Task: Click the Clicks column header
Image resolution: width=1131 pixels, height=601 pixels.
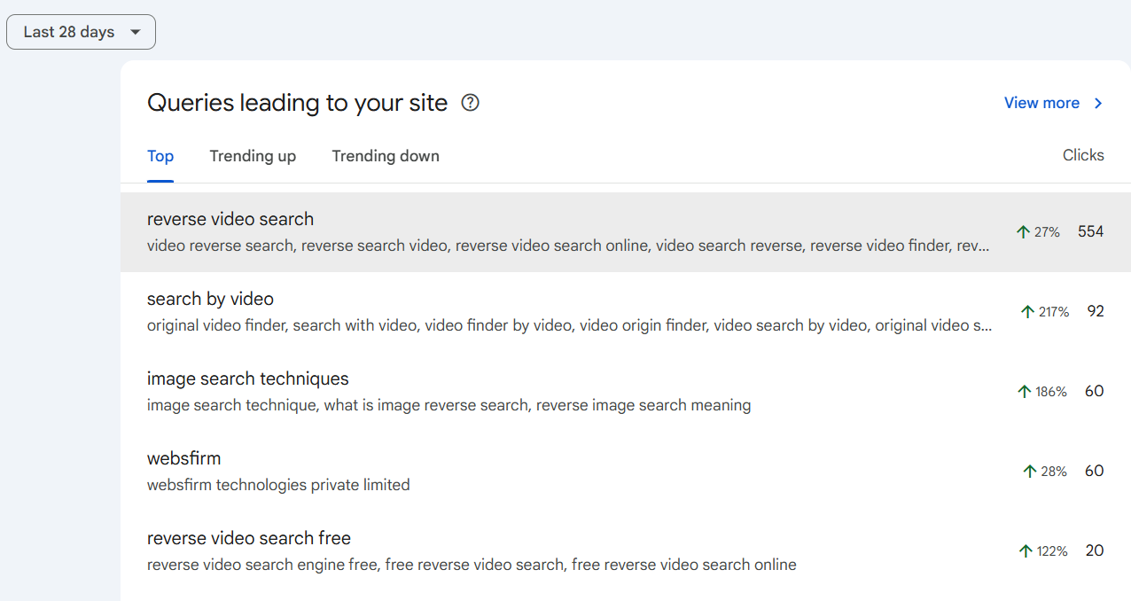Action: click(x=1083, y=155)
